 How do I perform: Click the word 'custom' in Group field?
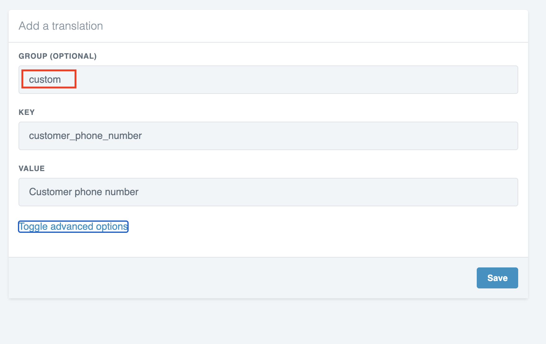(45, 80)
